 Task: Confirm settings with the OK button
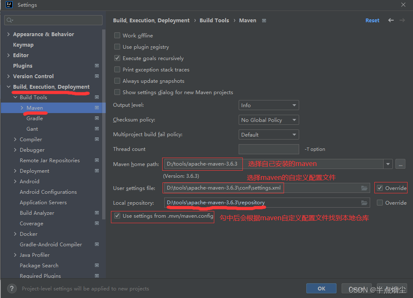[321, 288]
